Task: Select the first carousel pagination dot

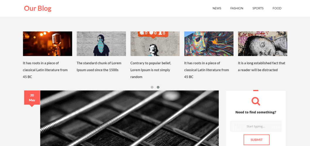Action: (152, 87)
